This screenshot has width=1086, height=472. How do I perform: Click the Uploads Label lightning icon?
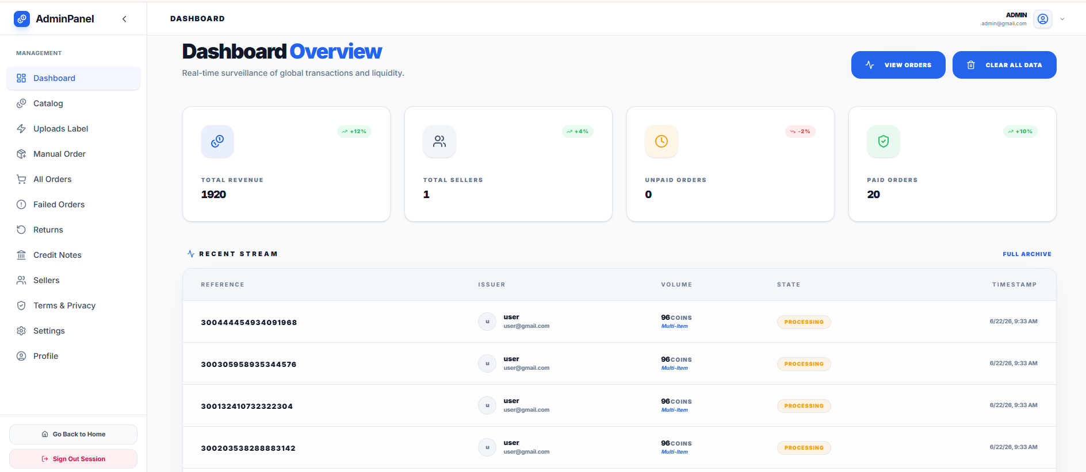tap(21, 129)
